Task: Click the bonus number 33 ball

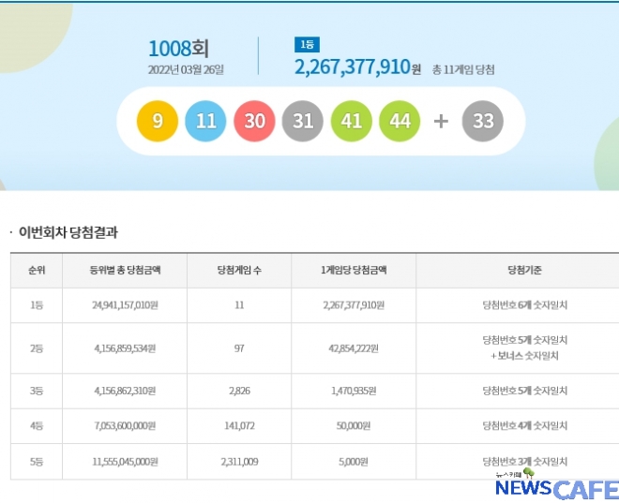Action: tap(483, 122)
